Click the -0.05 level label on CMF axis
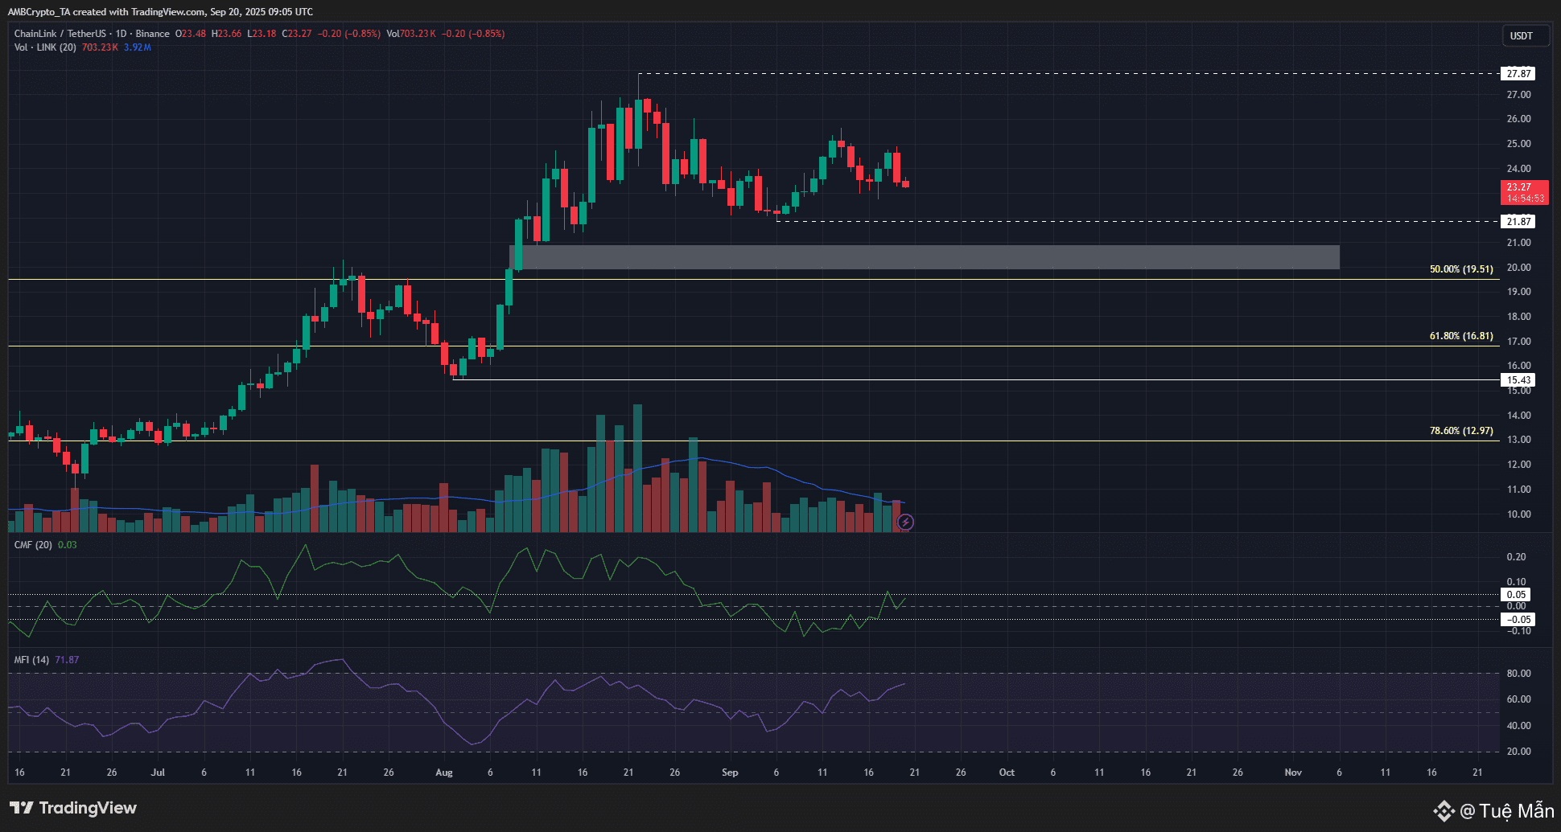The height and width of the screenshot is (832, 1561). click(x=1518, y=620)
